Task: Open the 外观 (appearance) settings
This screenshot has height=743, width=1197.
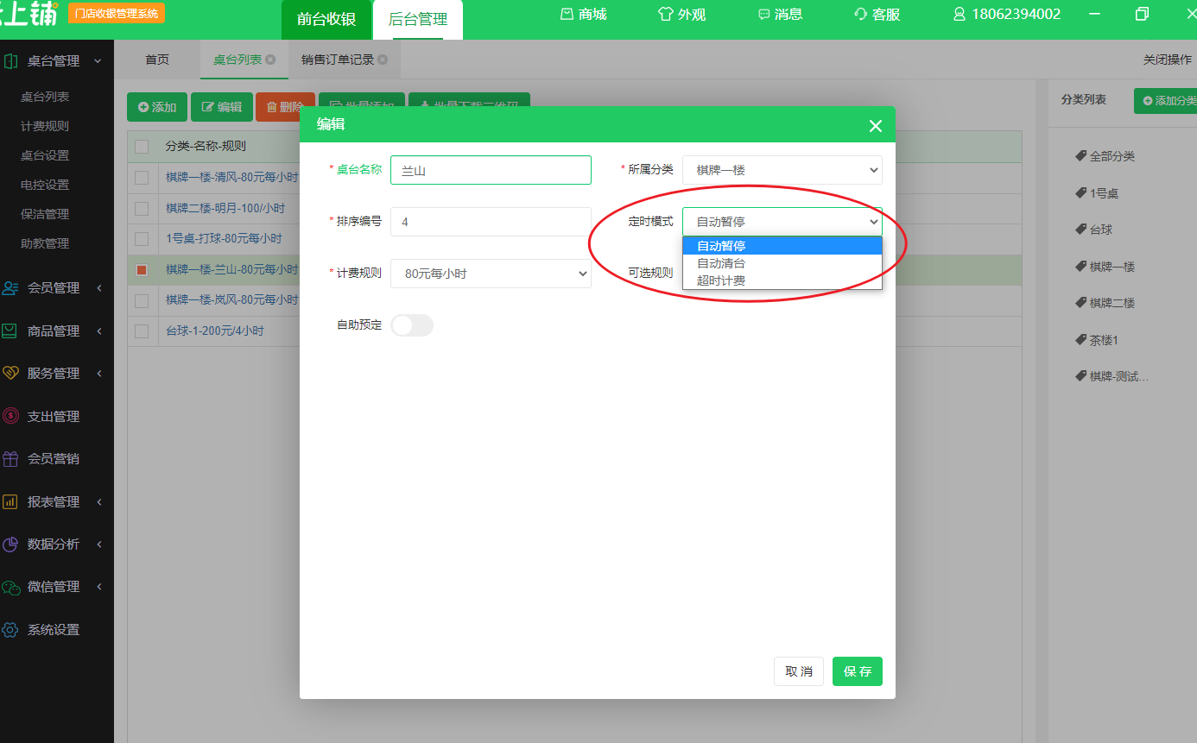Action: [681, 14]
